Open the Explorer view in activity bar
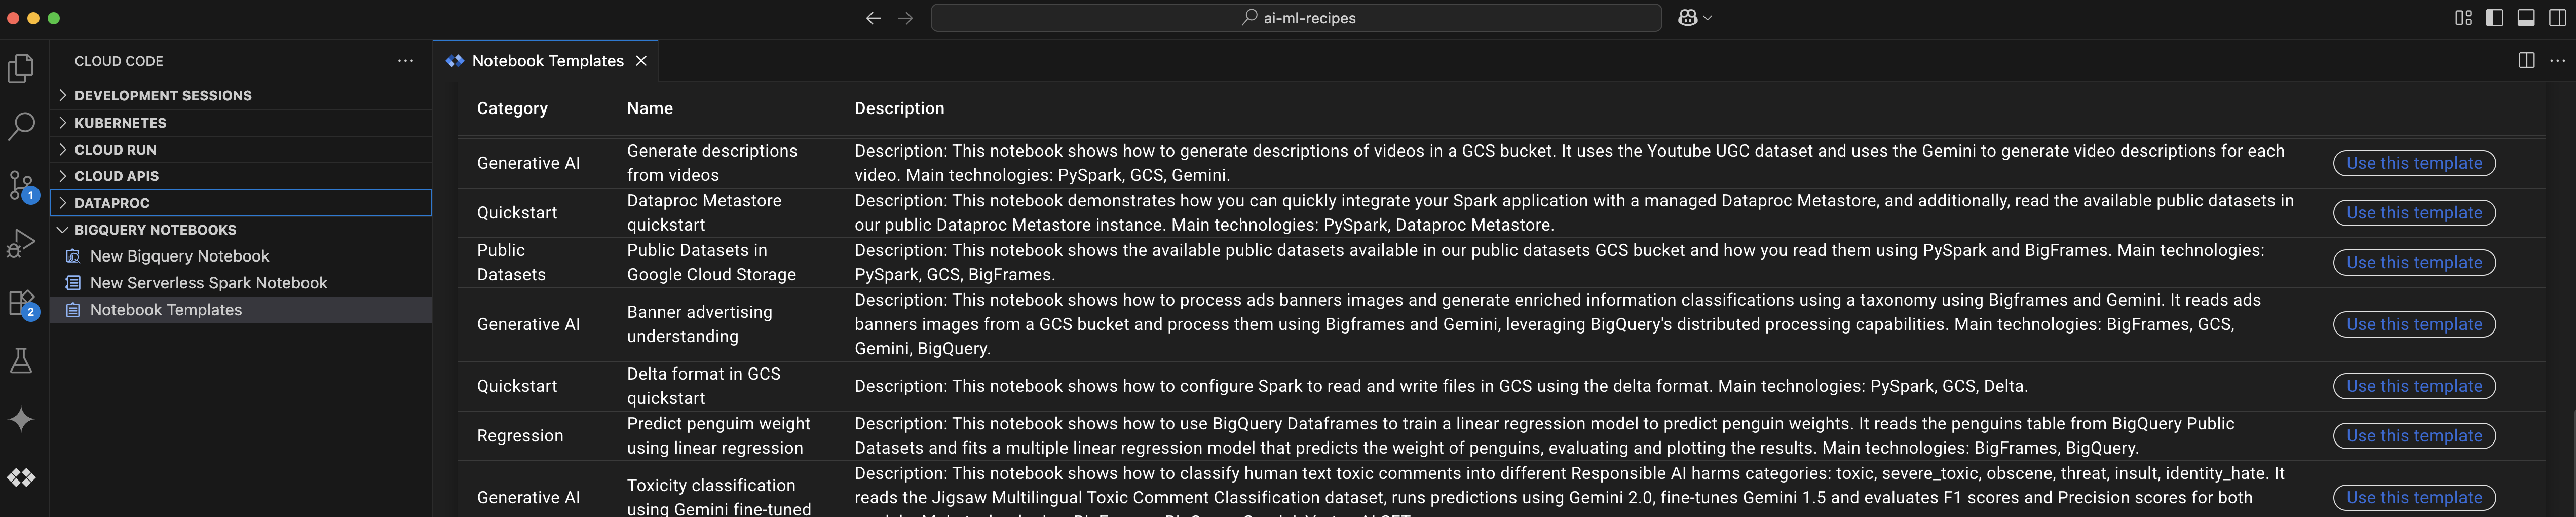This screenshot has height=517, width=2576. pyautogui.click(x=21, y=69)
